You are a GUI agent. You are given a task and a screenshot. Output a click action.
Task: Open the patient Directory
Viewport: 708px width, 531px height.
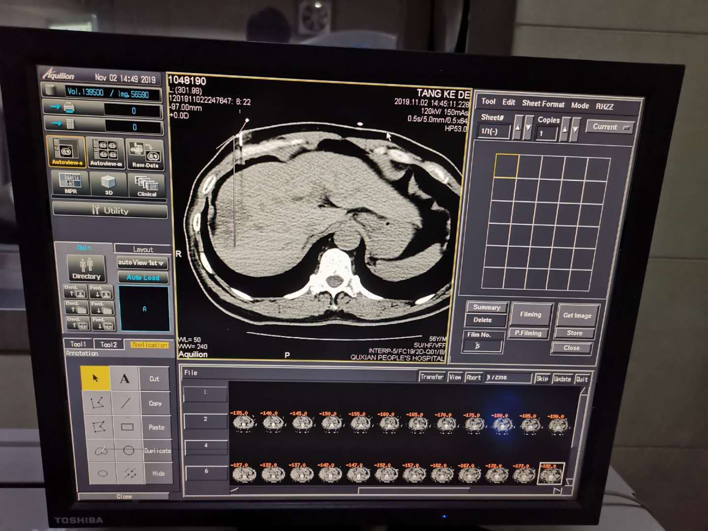point(86,269)
